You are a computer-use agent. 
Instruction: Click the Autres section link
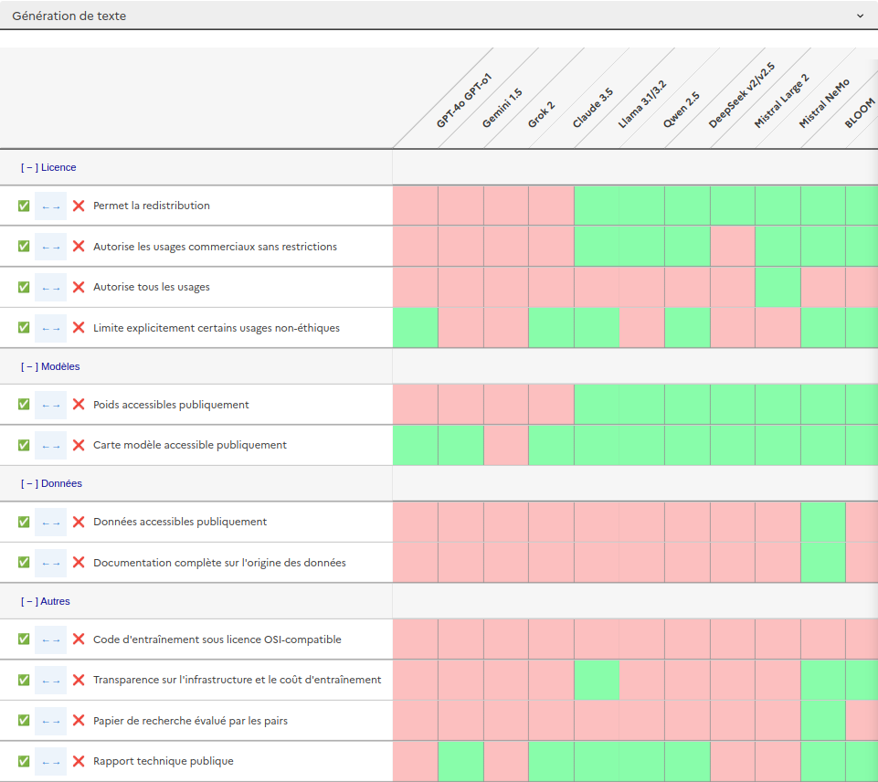click(x=46, y=601)
